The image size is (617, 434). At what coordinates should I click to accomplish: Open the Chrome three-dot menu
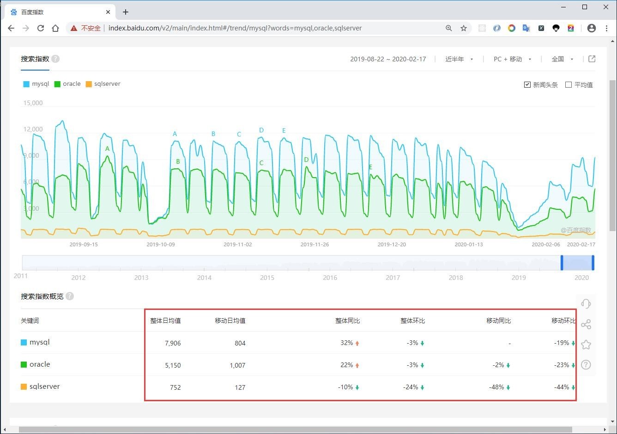606,28
